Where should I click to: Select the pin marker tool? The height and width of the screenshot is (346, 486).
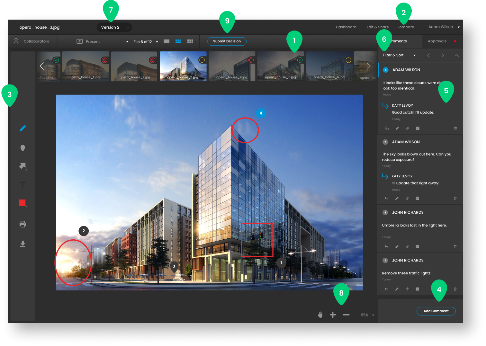coord(22,148)
